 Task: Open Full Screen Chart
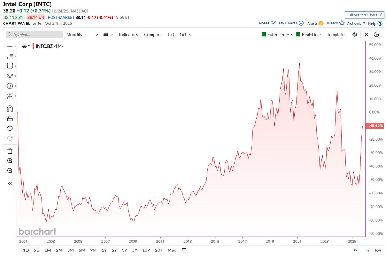(x=364, y=15)
